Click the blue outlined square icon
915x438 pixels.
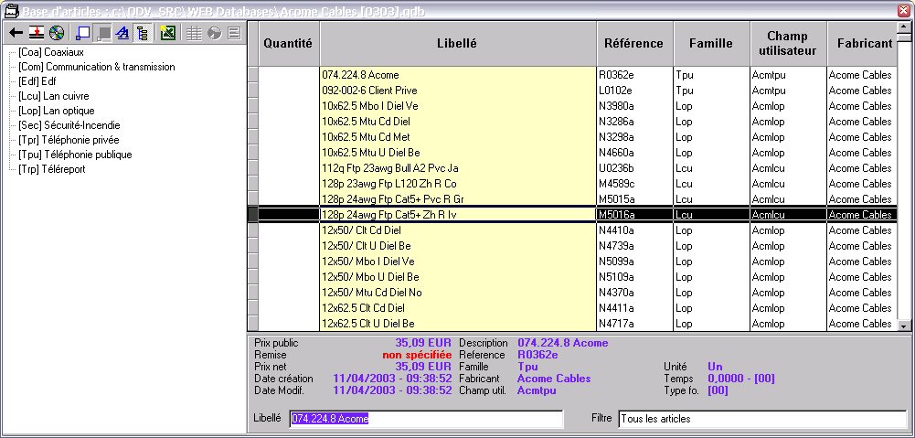point(83,34)
